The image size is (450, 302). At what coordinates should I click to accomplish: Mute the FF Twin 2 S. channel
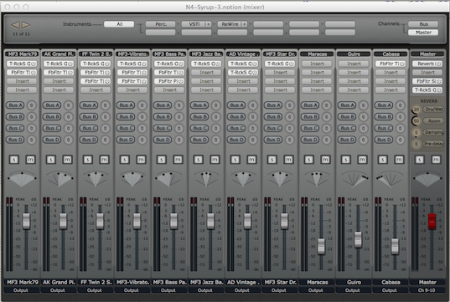[x=104, y=159]
